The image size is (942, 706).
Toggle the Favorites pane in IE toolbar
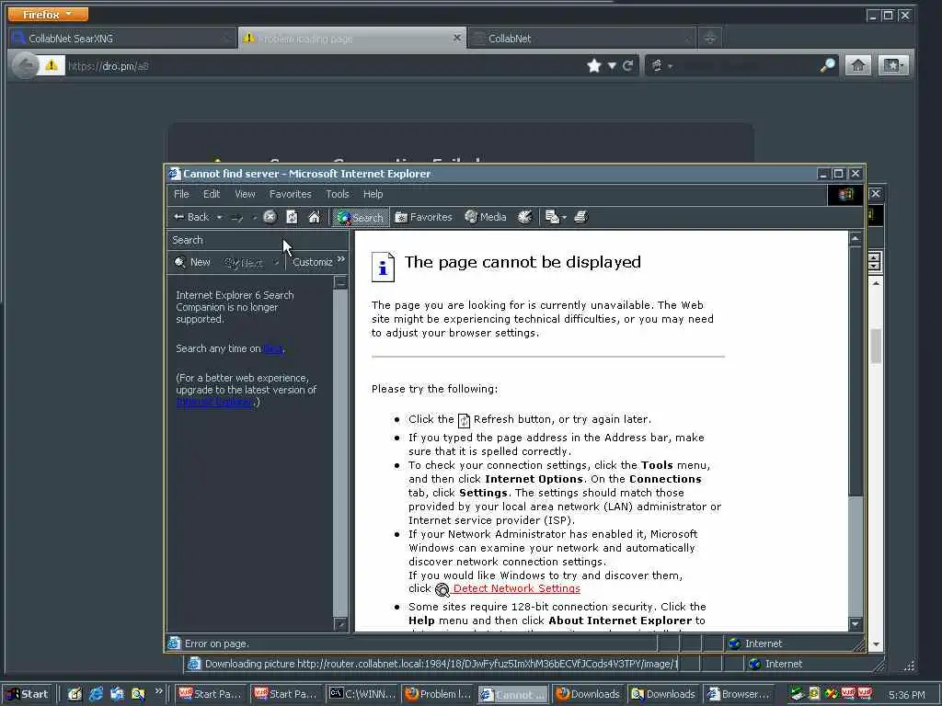pos(423,217)
